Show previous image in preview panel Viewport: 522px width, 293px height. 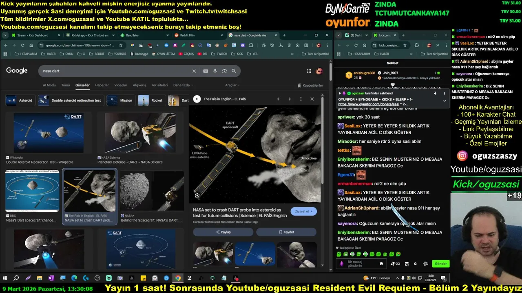(x=278, y=99)
